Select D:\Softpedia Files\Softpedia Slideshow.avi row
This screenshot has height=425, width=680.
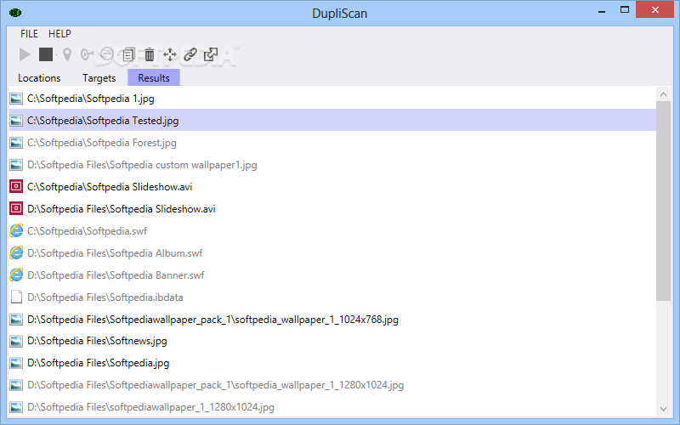[x=332, y=208]
